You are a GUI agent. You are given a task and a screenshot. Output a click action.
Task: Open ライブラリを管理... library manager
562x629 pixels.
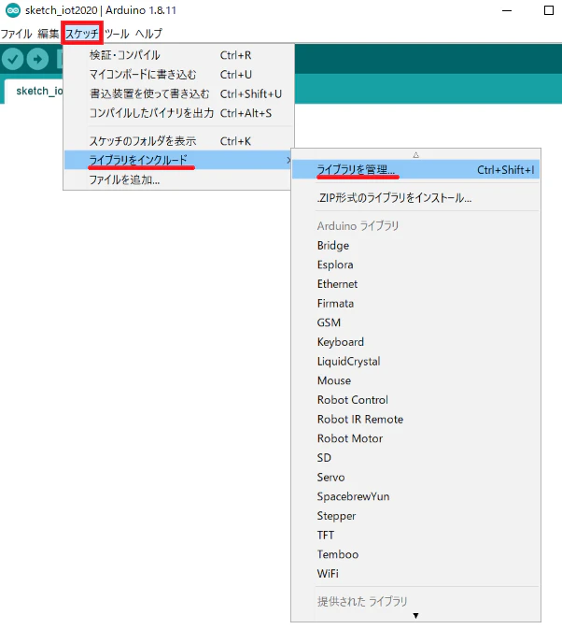[415, 170]
